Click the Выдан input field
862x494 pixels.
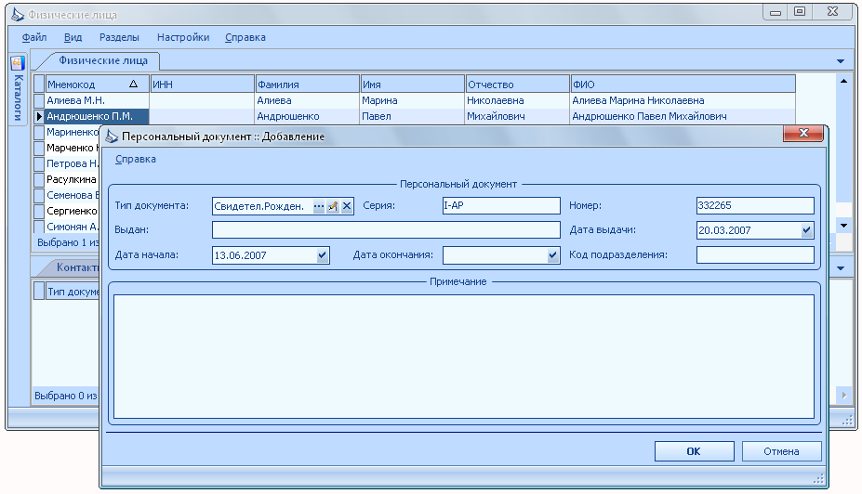pyautogui.click(x=386, y=230)
